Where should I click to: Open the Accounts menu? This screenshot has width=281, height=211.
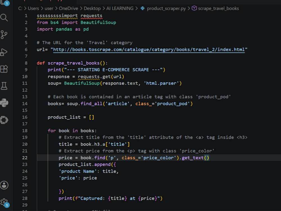4,185
